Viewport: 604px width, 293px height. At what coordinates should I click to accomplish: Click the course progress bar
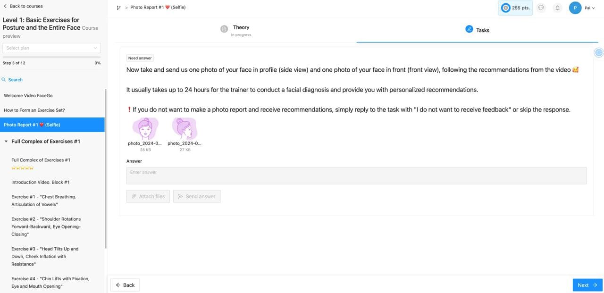51,58
